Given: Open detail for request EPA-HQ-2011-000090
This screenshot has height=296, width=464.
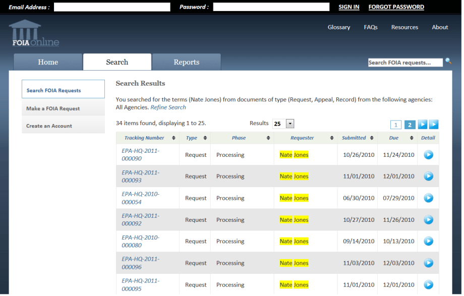Looking at the screenshot, I should click(428, 155).
